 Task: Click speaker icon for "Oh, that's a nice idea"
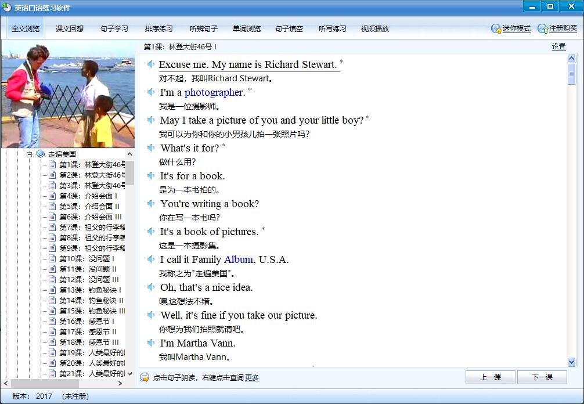(x=151, y=287)
